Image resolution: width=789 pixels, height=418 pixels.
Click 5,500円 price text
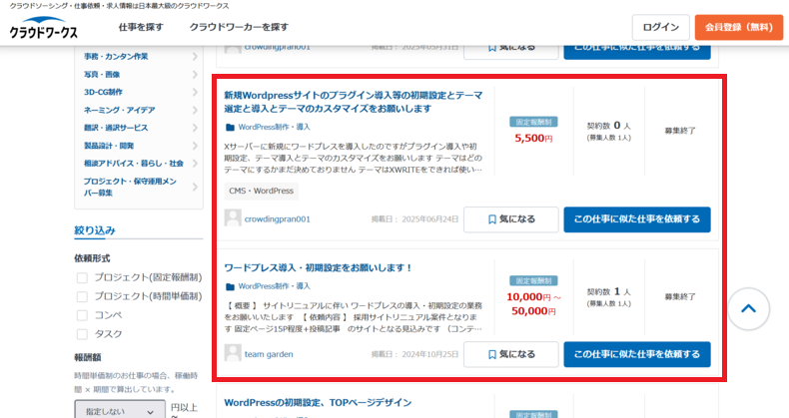(x=533, y=138)
